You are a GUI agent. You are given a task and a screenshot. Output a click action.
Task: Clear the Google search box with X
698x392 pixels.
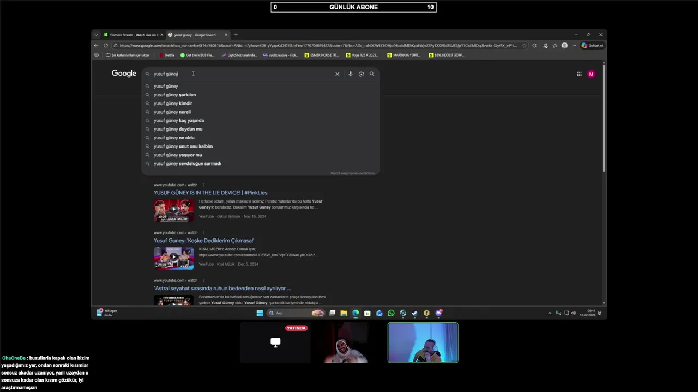point(337,74)
